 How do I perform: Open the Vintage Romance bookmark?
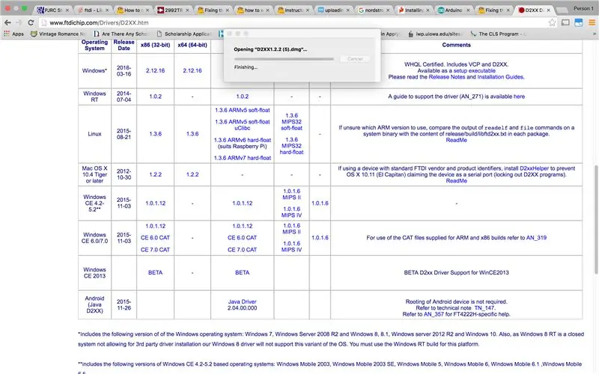58,34
